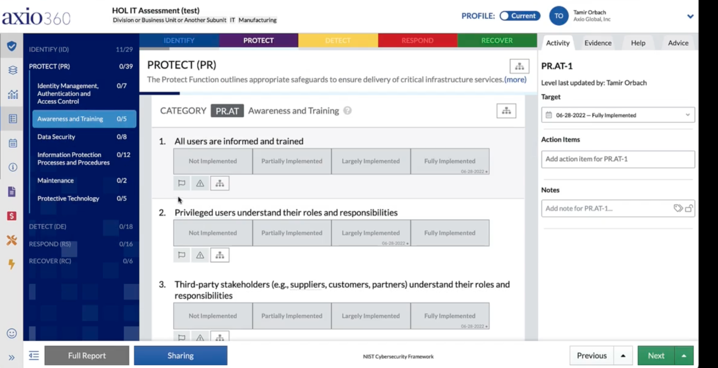Image resolution: width=718 pixels, height=368 pixels.
Task: Click the Add action item field
Action: click(x=618, y=159)
